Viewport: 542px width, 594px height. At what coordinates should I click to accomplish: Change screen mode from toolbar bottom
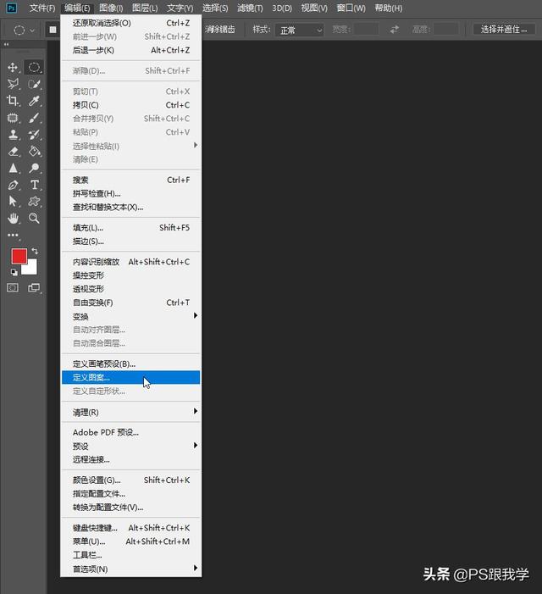pos(34,288)
